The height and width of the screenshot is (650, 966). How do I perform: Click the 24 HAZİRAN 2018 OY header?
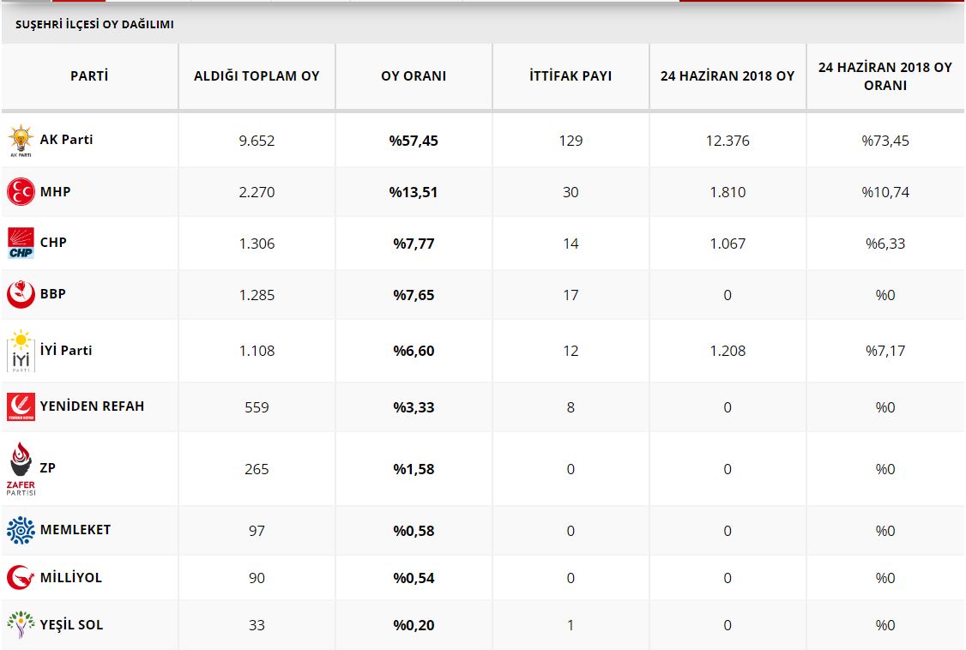click(728, 76)
